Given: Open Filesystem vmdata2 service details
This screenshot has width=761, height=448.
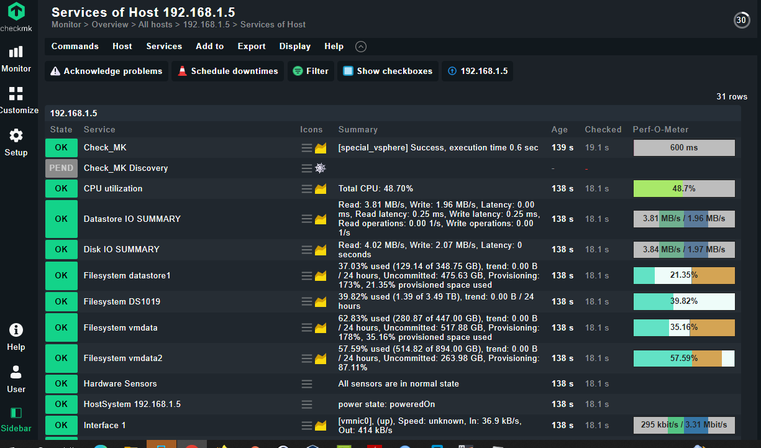Looking at the screenshot, I should click(123, 359).
